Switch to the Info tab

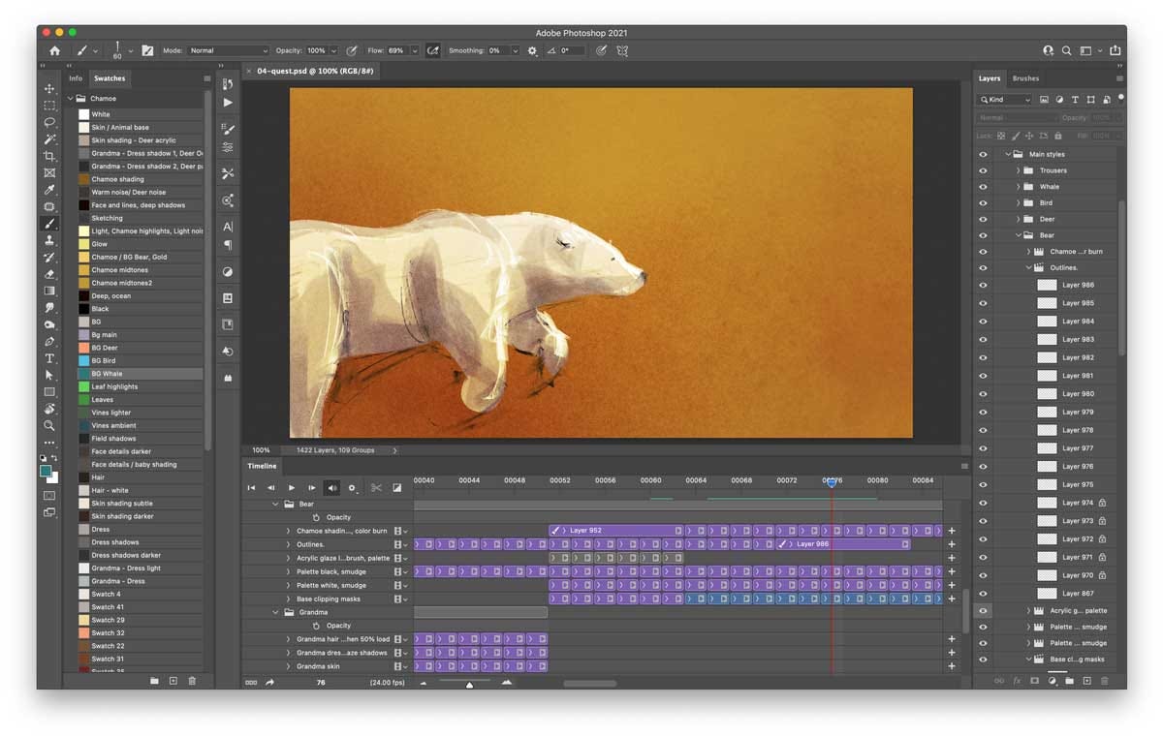pos(76,78)
